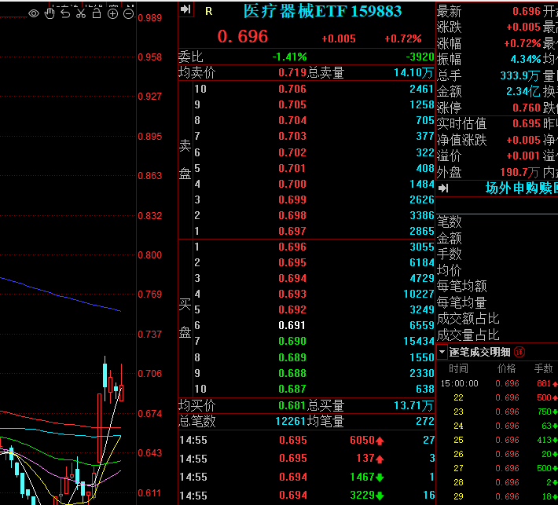Click the tick row numbered 25
Image resolution: width=558 pixels, height=505 pixels.
tap(497, 440)
